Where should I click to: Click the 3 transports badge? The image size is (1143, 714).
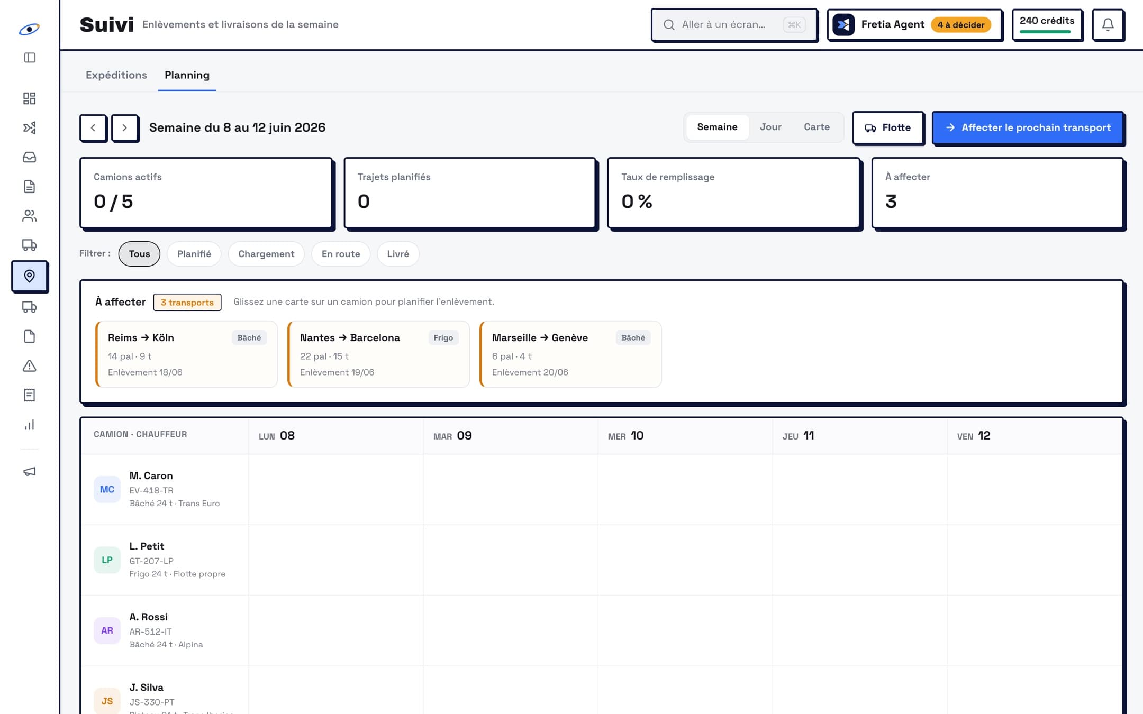[187, 302]
